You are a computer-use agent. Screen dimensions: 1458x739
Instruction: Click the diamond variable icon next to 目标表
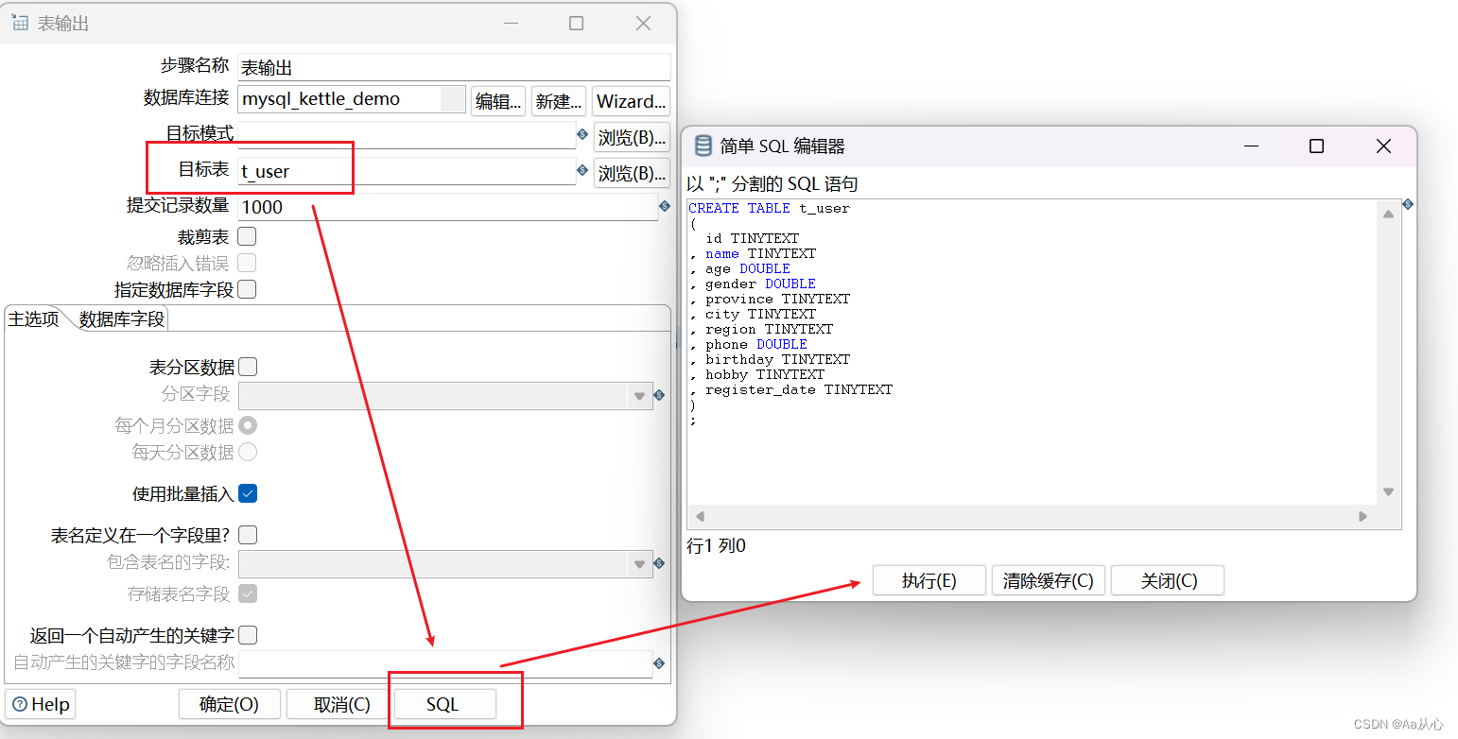point(582,170)
